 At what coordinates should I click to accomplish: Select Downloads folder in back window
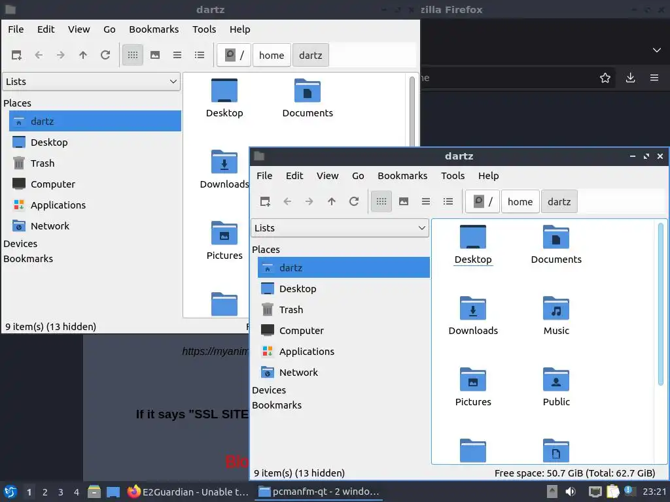(x=224, y=169)
